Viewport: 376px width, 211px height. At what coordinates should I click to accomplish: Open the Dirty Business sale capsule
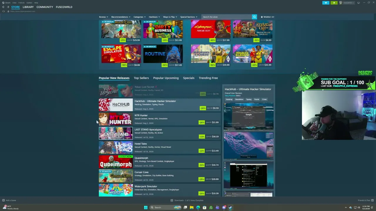tap(163, 31)
